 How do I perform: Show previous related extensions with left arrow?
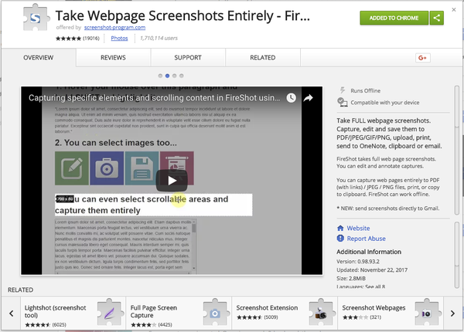tap(12, 313)
